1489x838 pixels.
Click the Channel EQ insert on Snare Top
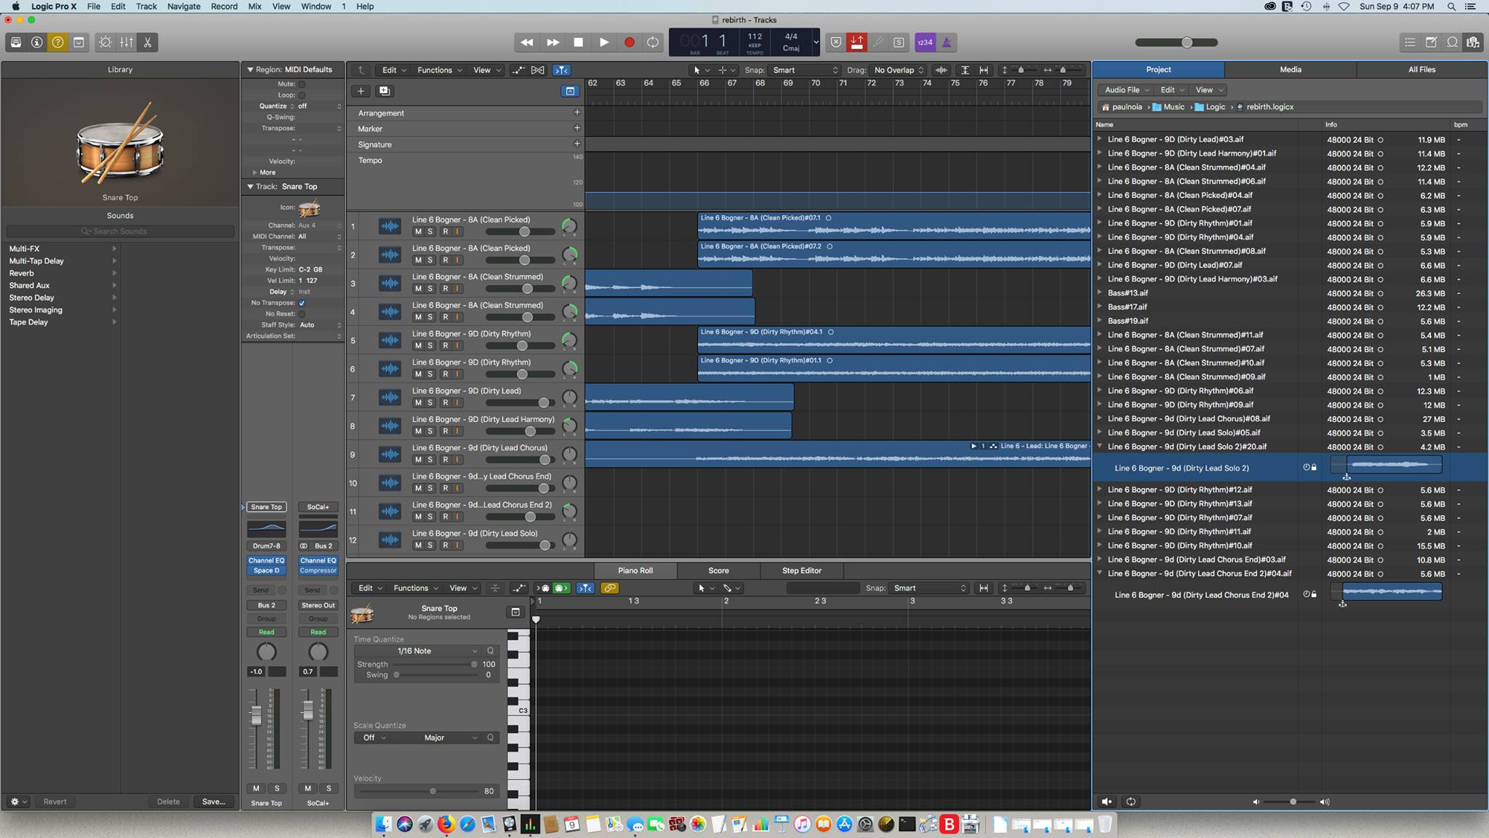(x=266, y=561)
